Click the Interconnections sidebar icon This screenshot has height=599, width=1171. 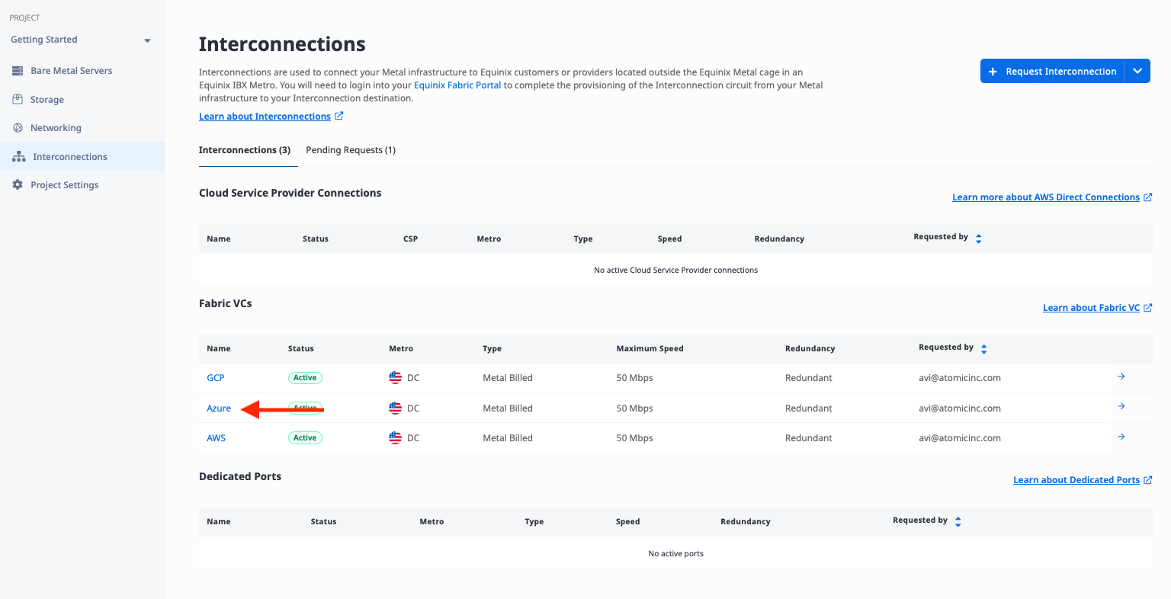[x=19, y=156]
